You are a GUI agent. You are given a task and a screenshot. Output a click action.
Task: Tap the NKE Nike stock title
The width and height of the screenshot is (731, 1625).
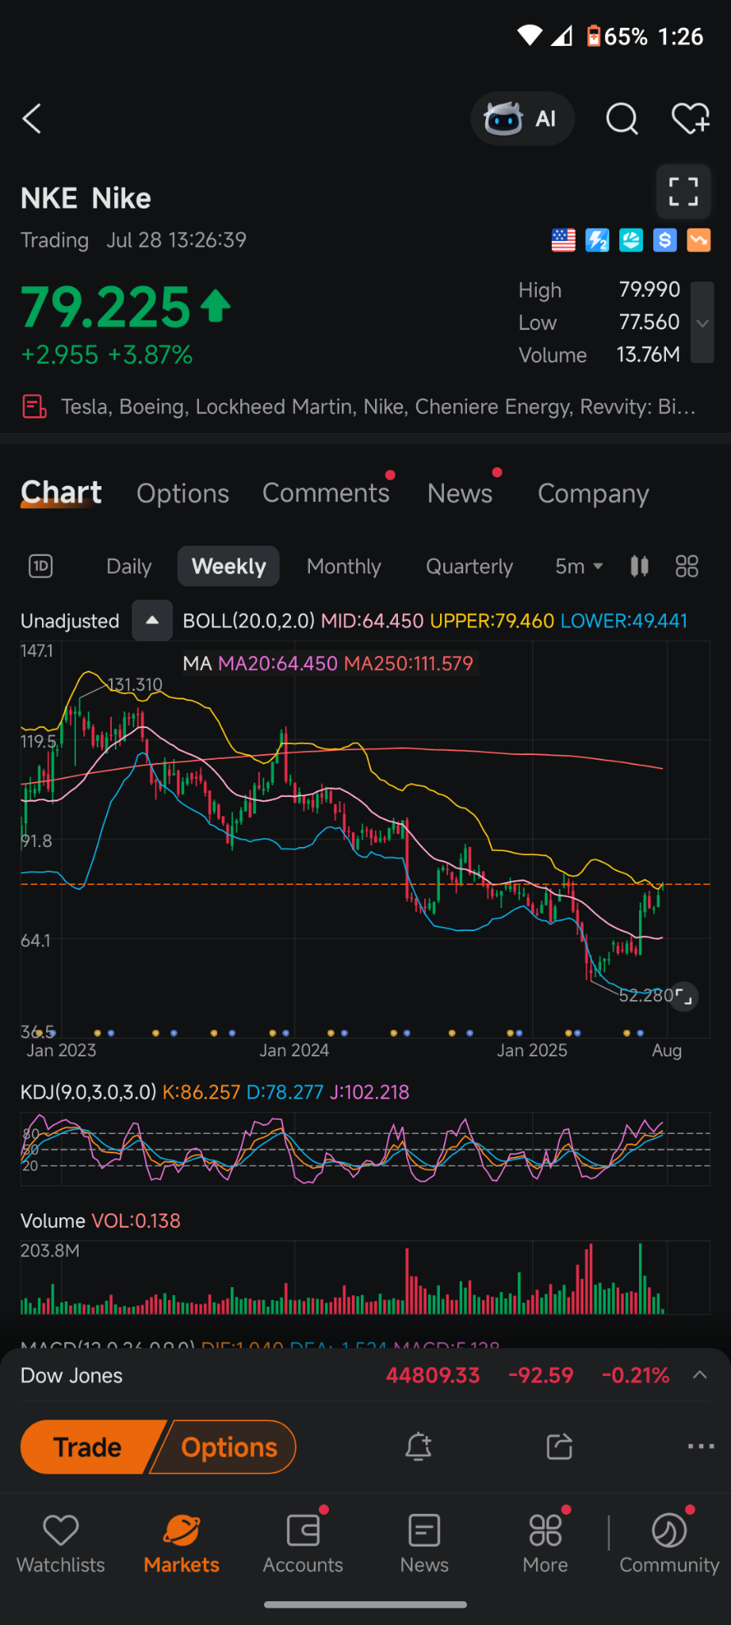pos(86,198)
